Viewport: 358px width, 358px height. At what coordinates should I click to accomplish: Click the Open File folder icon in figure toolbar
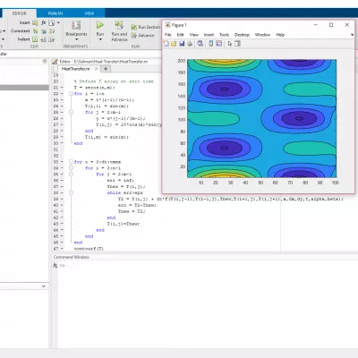click(174, 44)
